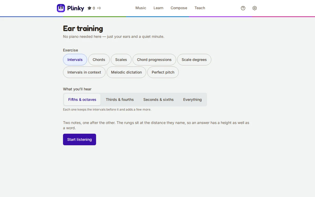Viewport: 315px width, 197px height.
Task: Select the Perfect pitch exercise
Action: [163, 72]
